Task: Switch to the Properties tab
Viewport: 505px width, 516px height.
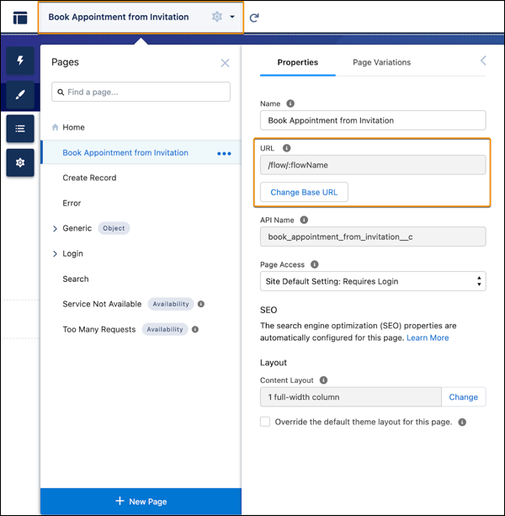Action: click(297, 62)
